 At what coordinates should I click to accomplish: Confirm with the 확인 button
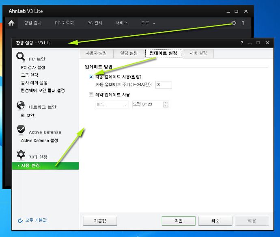pos(179,221)
